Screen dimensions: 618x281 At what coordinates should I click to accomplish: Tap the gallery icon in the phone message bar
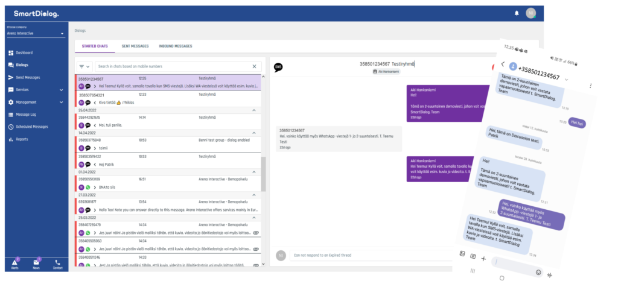(462, 254)
